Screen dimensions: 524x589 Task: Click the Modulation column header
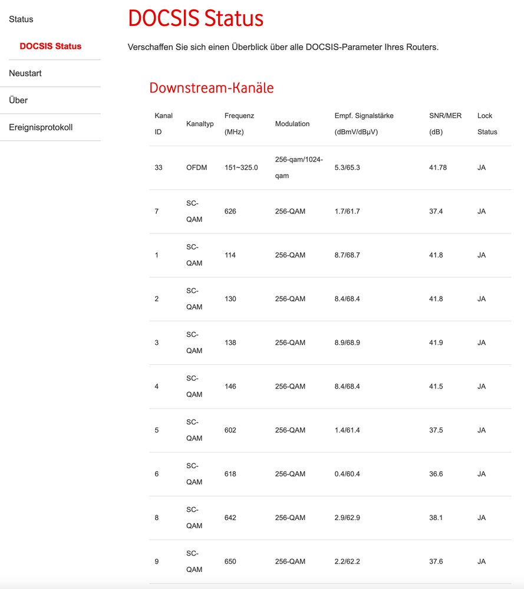click(x=292, y=124)
